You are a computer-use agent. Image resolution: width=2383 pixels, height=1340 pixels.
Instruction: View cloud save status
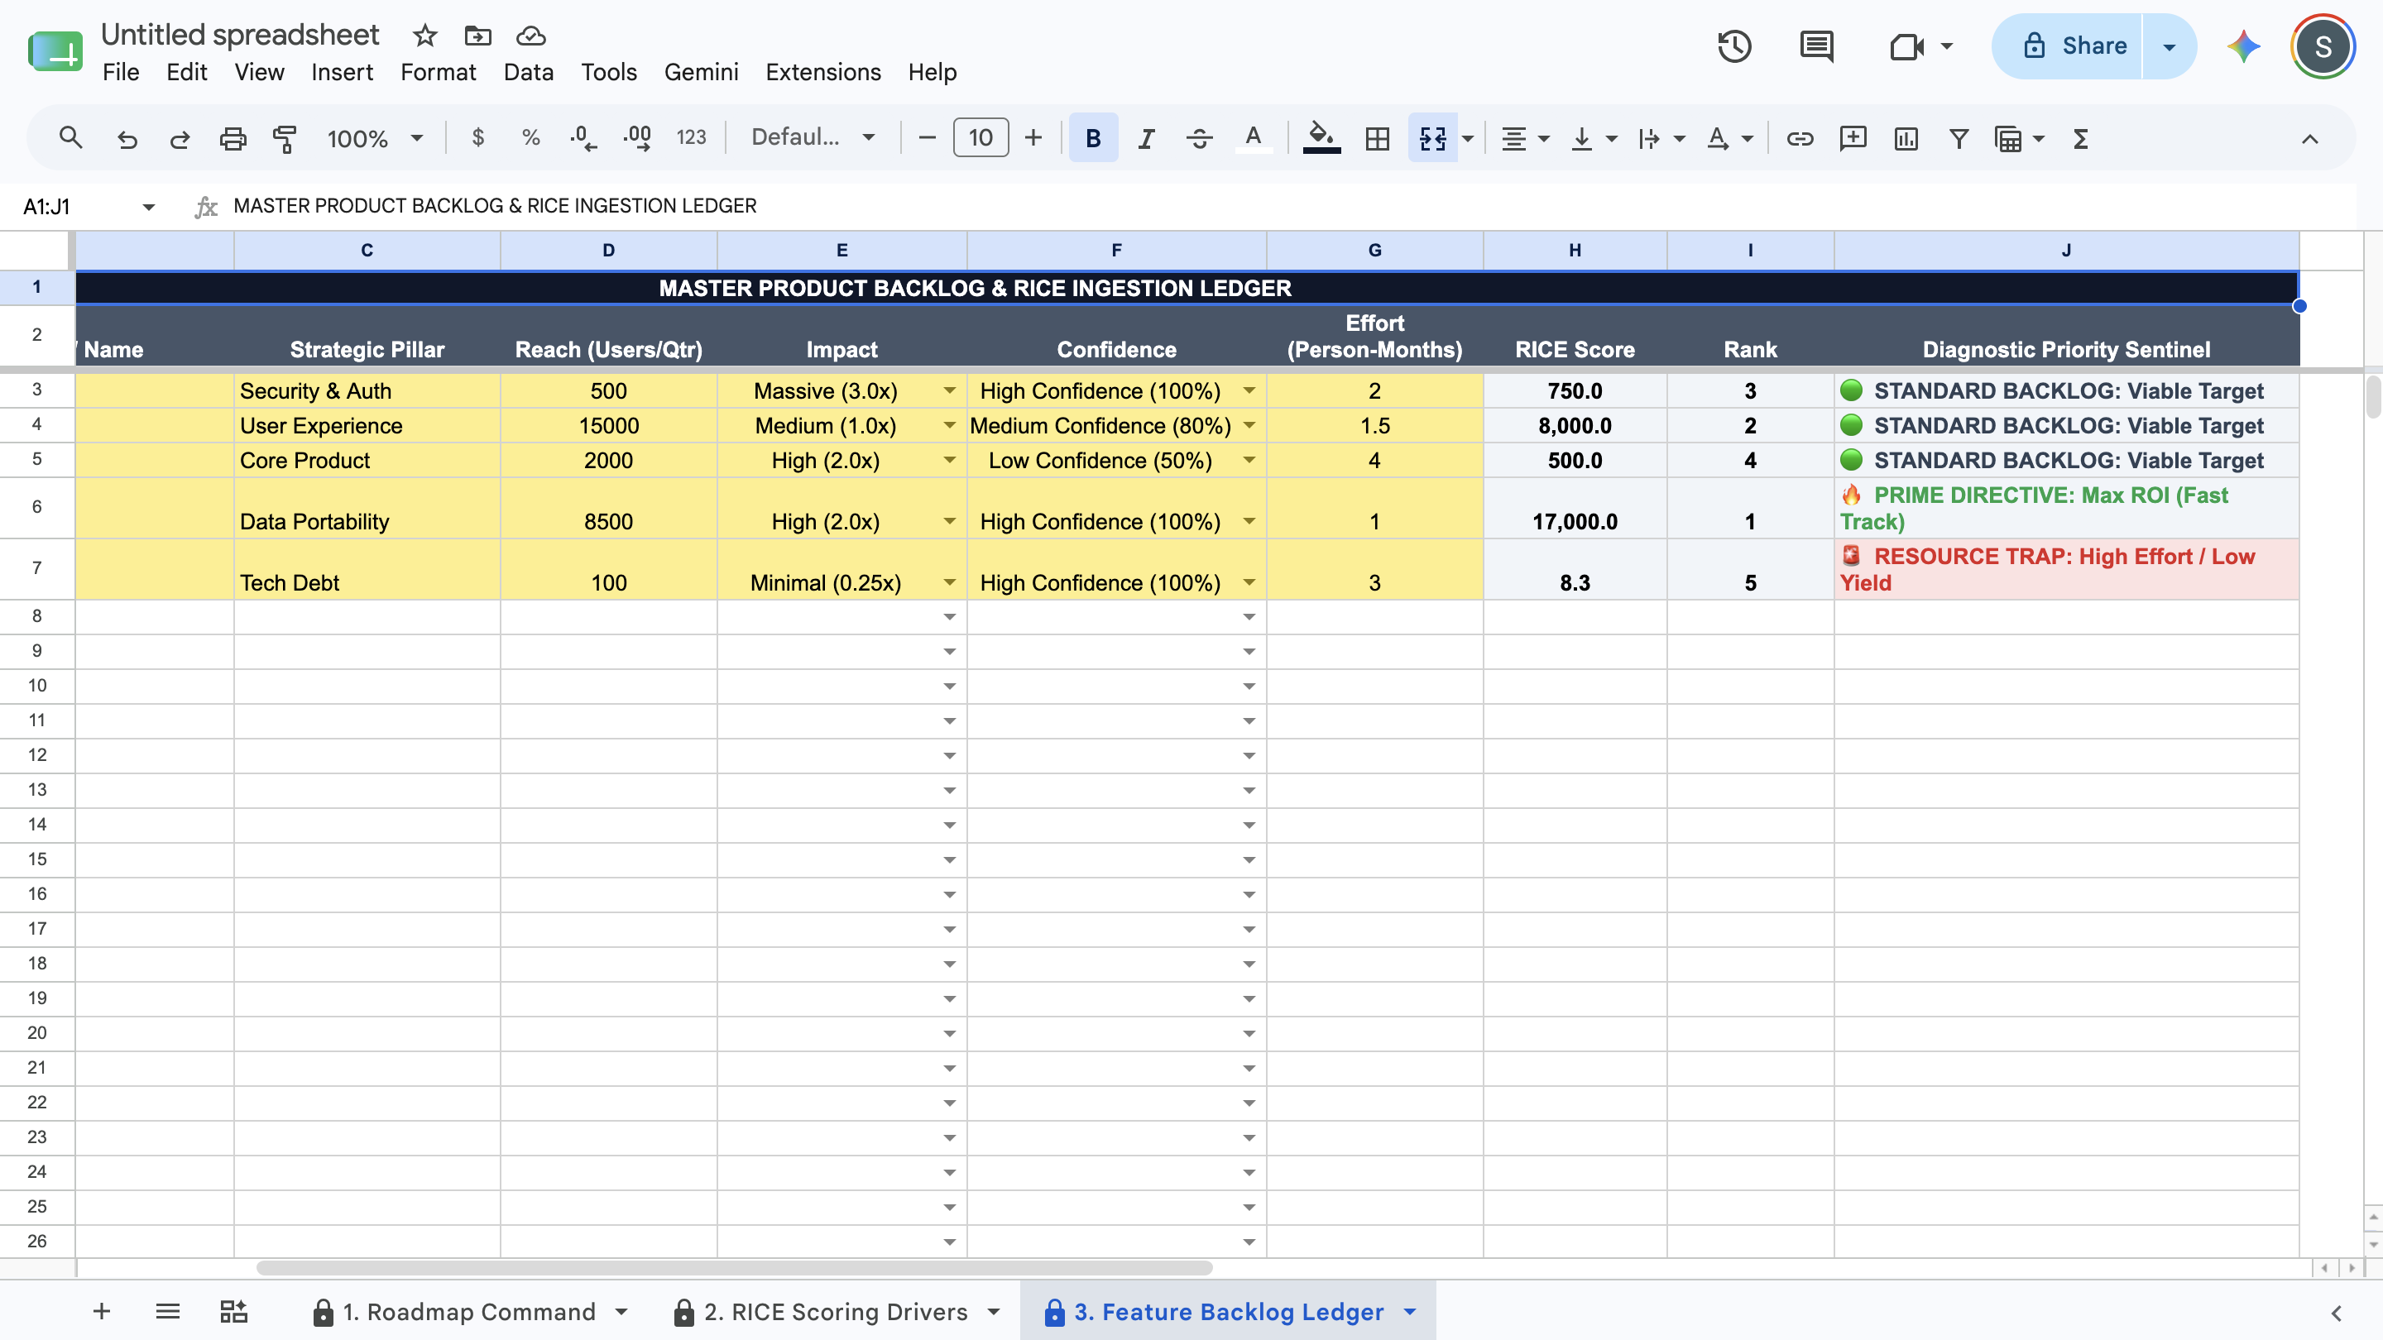click(530, 36)
